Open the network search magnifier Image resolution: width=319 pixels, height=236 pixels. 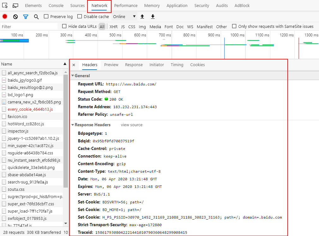(36, 17)
